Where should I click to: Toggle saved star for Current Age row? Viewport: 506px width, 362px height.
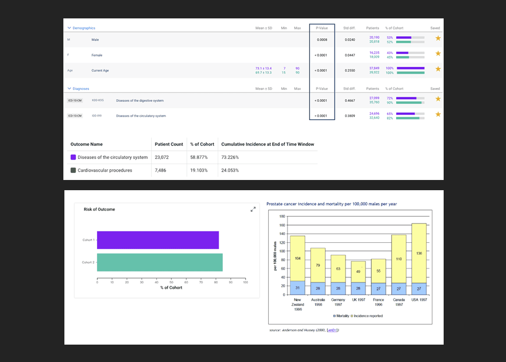pos(438,69)
